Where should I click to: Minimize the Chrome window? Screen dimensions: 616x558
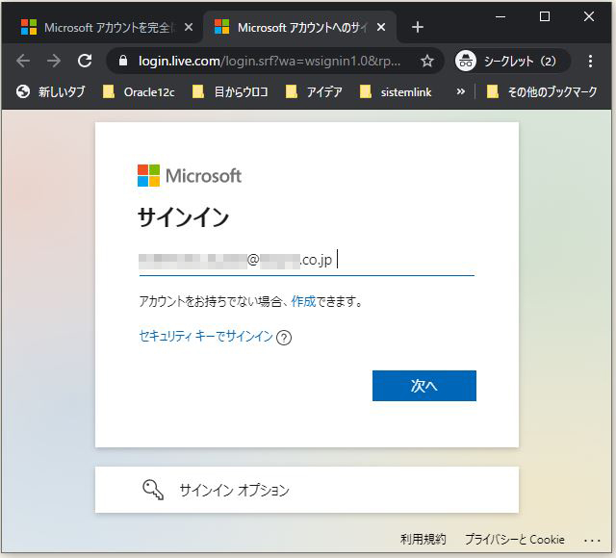[x=500, y=16]
